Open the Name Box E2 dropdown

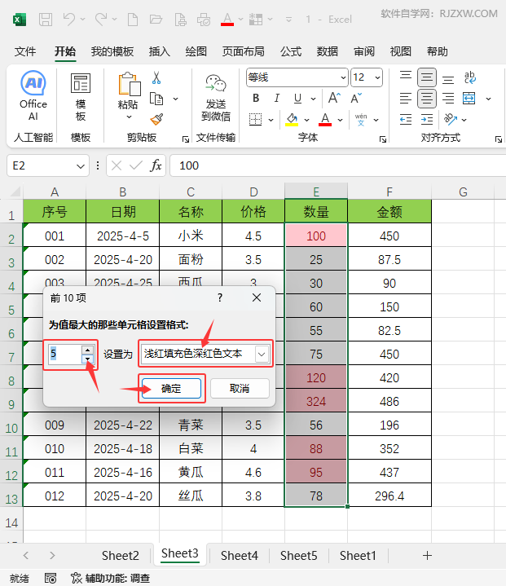tap(81, 165)
